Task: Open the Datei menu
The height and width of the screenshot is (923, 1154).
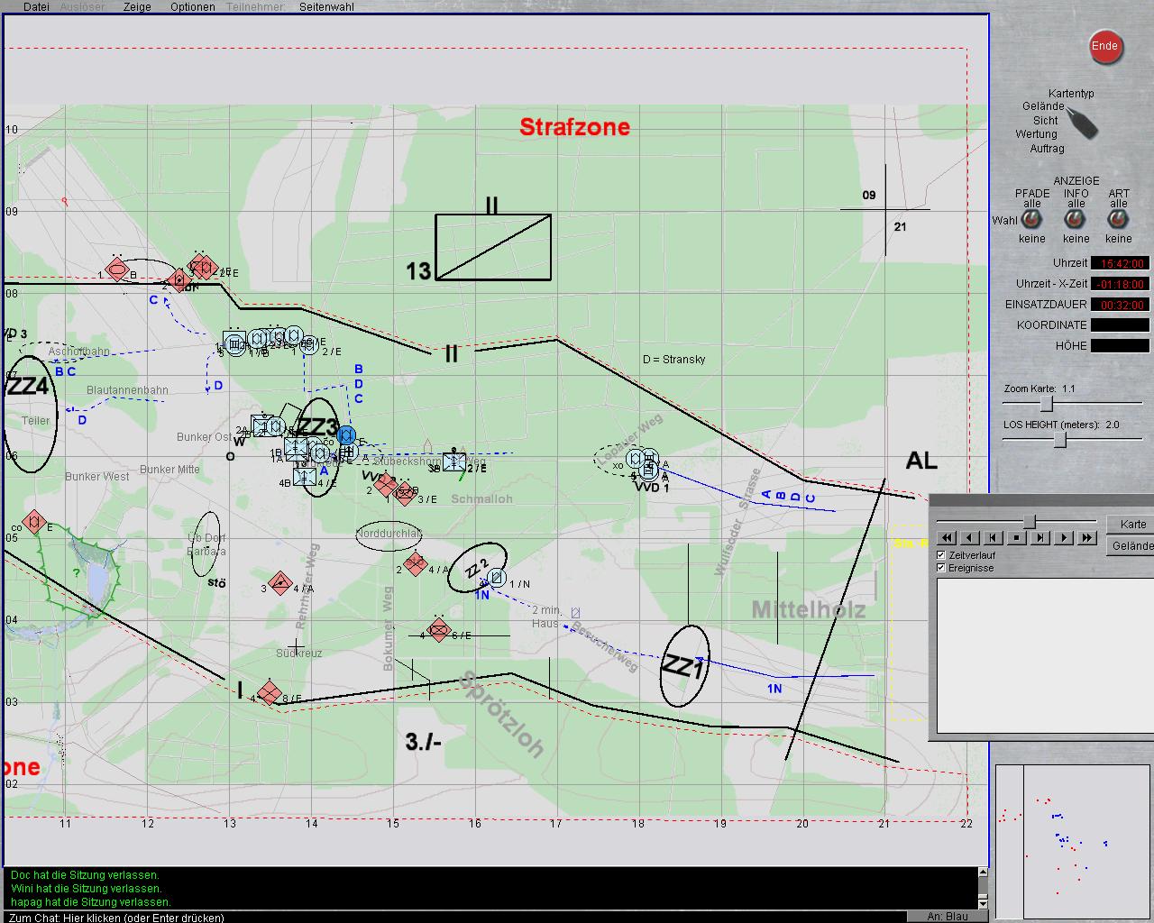Action: click(36, 6)
